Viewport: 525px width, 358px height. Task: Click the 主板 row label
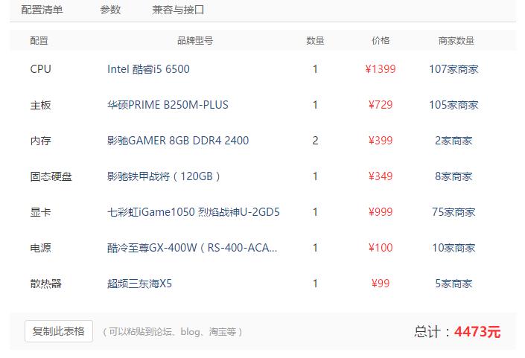40,105
